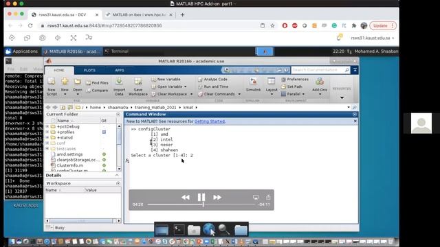This screenshot has width=440, height=247.
Task: Click training_matlab_2021 in the path bar
Action: pyautogui.click(x=155, y=107)
